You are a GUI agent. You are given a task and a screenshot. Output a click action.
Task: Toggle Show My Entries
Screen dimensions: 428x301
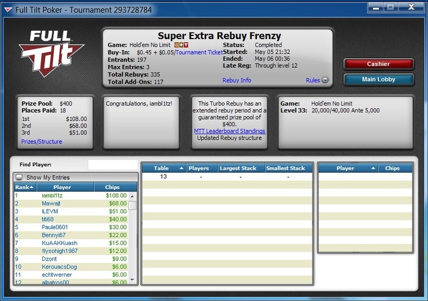pyautogui.click(x=19, y=177)
